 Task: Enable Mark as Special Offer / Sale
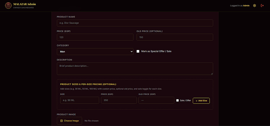(138, 51)
